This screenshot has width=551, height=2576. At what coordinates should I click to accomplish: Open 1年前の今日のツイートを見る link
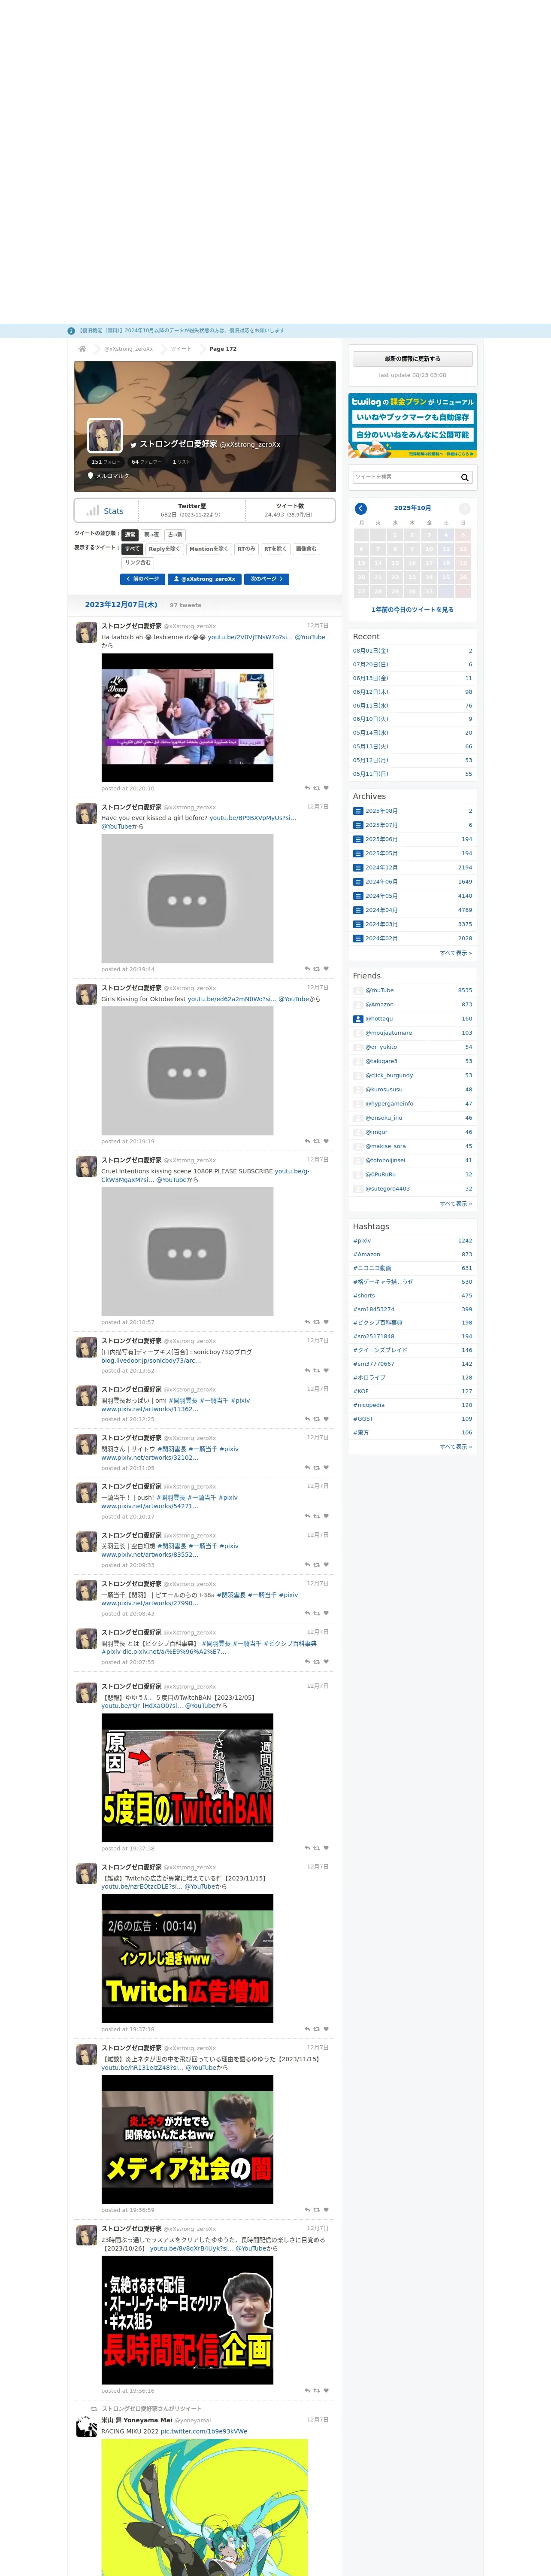(x=412, y=609)
